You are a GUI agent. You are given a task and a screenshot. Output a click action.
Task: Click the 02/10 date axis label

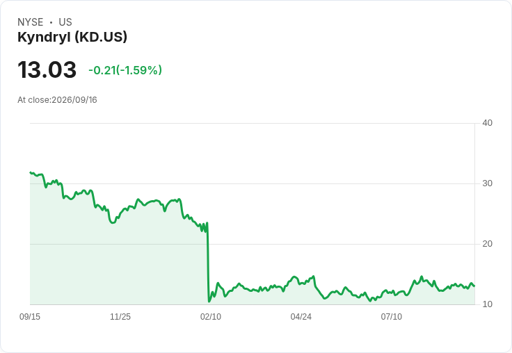coord(211,317)
